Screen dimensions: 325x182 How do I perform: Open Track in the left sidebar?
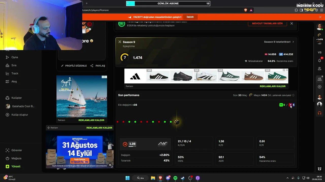12,73
